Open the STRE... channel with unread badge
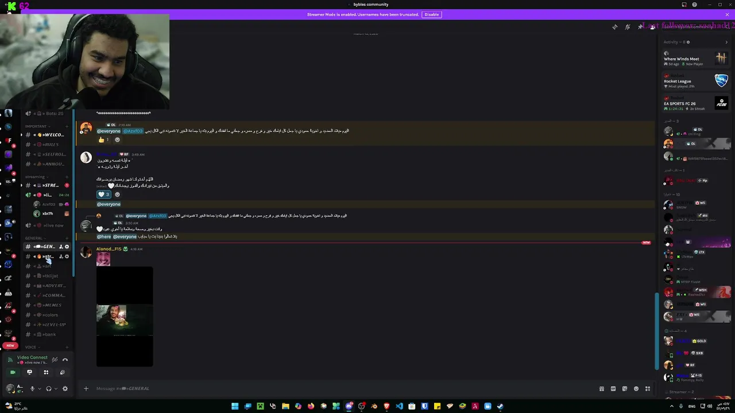Image resolution: width=735 pixels, height=413 pixels. click(x=47, y=185)
